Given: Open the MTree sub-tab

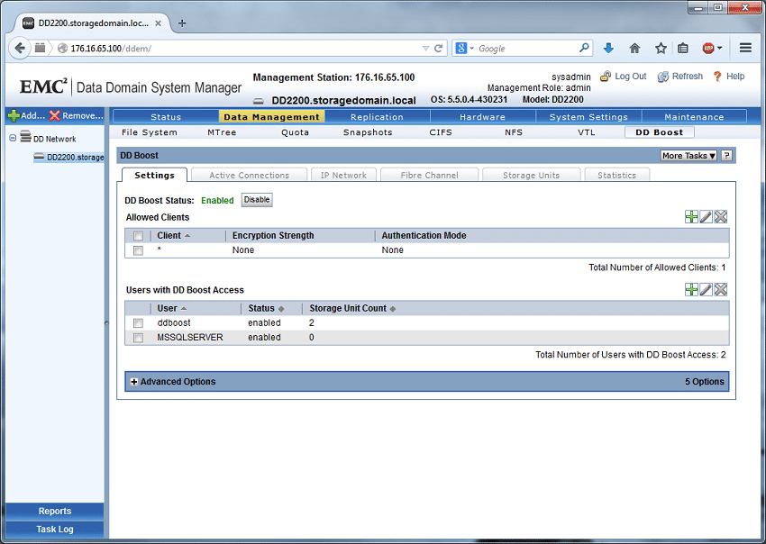Looking at the screenshot, I should [222, 132].
